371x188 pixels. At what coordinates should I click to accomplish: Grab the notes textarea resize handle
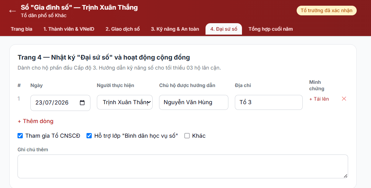point(346,176)
